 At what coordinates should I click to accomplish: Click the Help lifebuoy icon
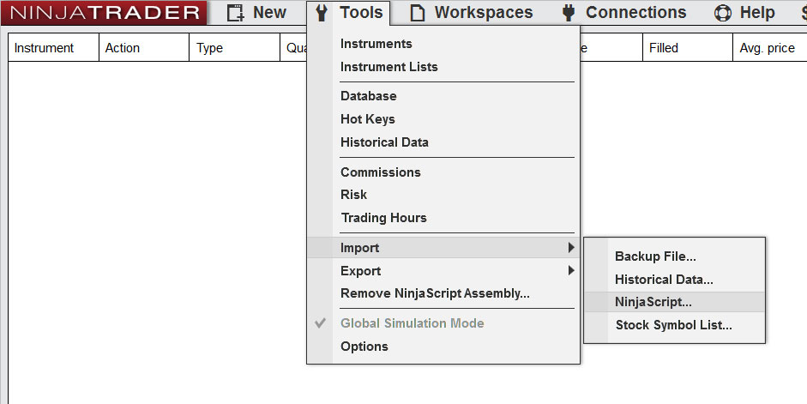pos(723,13)
